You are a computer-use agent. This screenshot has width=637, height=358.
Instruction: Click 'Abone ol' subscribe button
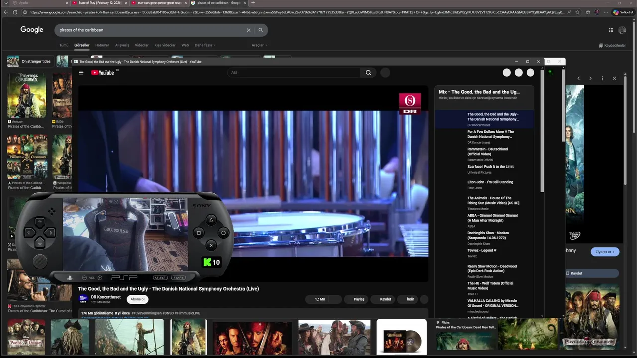click(138, 299)
